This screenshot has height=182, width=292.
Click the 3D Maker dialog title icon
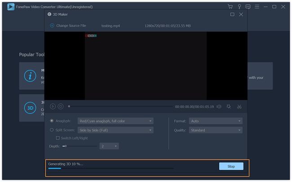point(49,14)
